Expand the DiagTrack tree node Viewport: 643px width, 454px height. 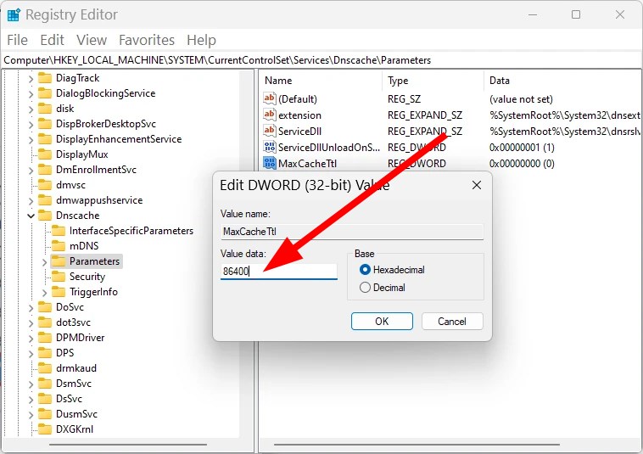[31, 78]
